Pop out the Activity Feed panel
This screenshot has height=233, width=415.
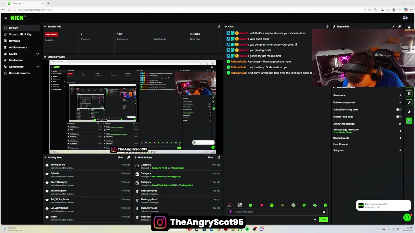point(128,158)
